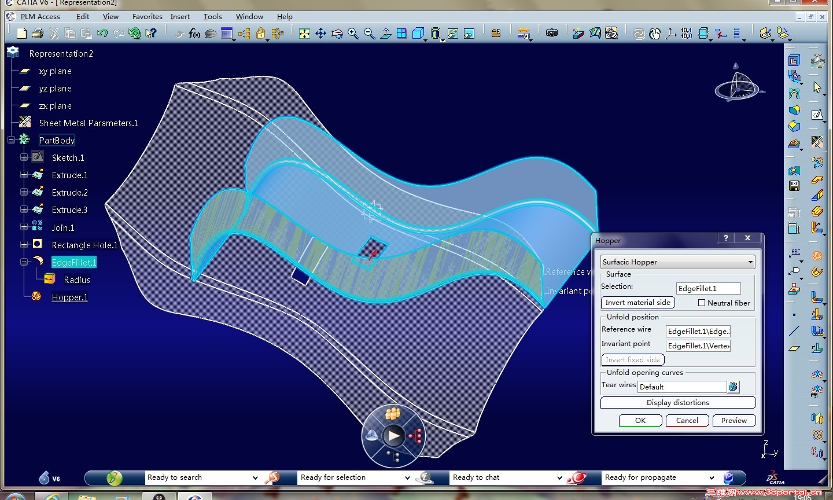Open the Formula f(x) tool
The image size is (833, 500).
[x=194, y=34]
